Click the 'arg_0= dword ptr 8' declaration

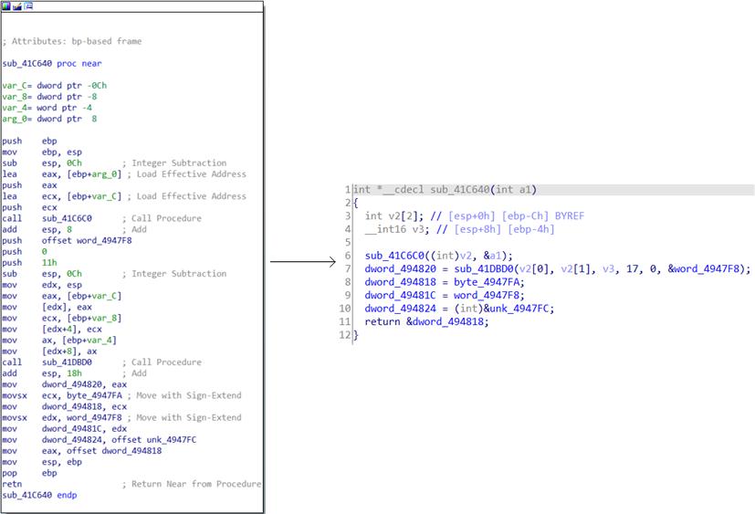(49, 119)
